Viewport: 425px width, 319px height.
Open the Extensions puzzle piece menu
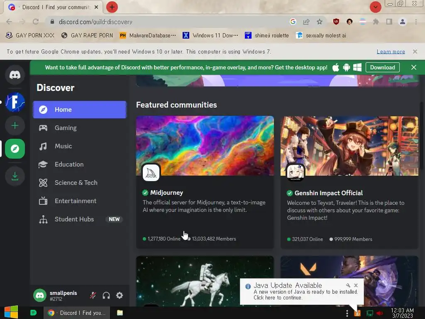(x=376, y=22)
